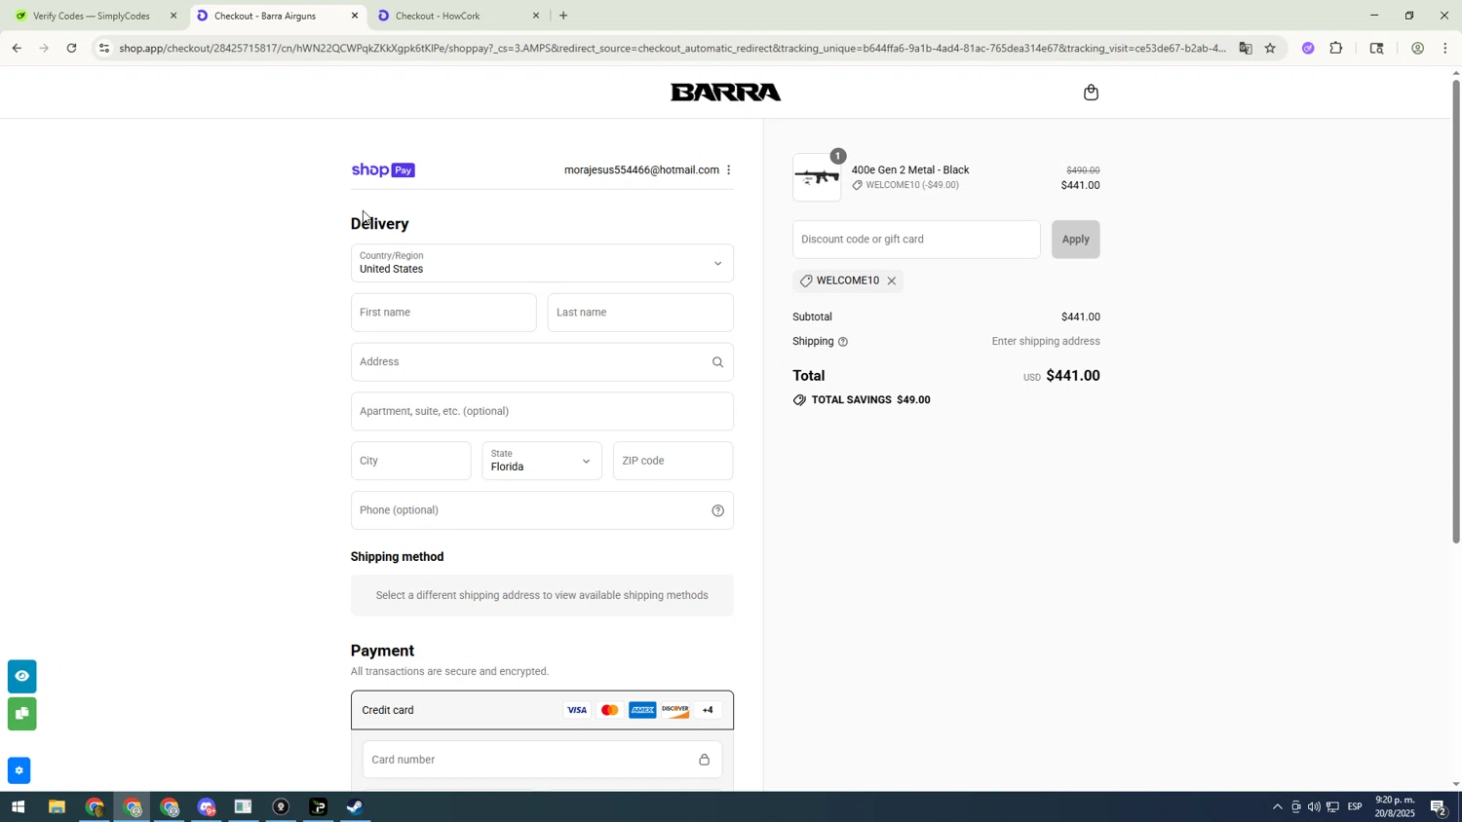This screenshot has height=822, width=1462.
Task: Click the ZIP code field
Action: coord(673,461)
